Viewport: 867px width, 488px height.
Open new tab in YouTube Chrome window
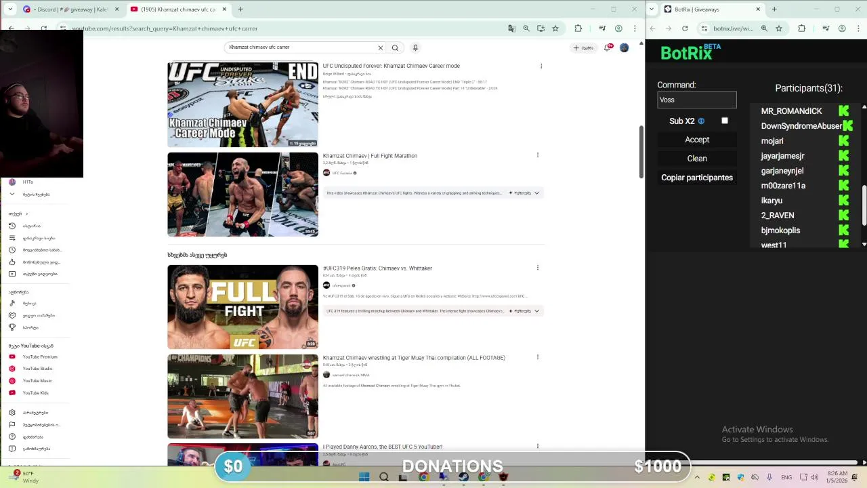240,9
